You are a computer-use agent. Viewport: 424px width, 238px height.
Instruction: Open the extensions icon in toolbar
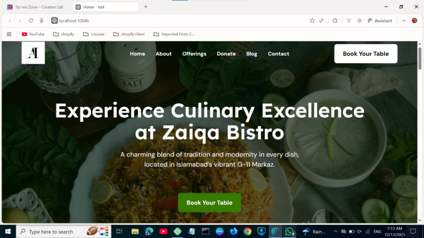335,20
